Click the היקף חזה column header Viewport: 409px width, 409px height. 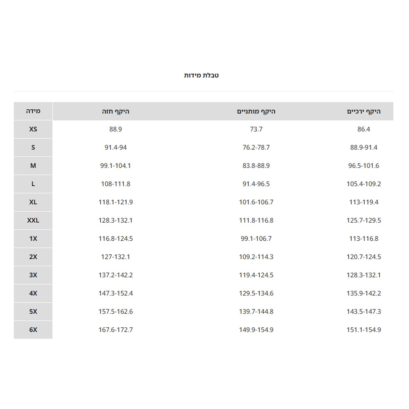(x=116, y=112)
